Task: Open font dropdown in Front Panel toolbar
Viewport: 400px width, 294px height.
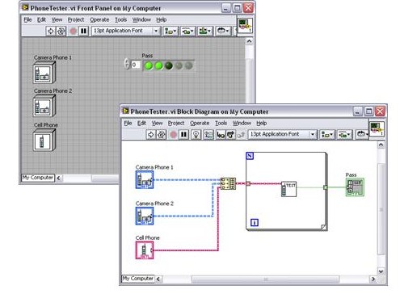Action: click(126, 31)
